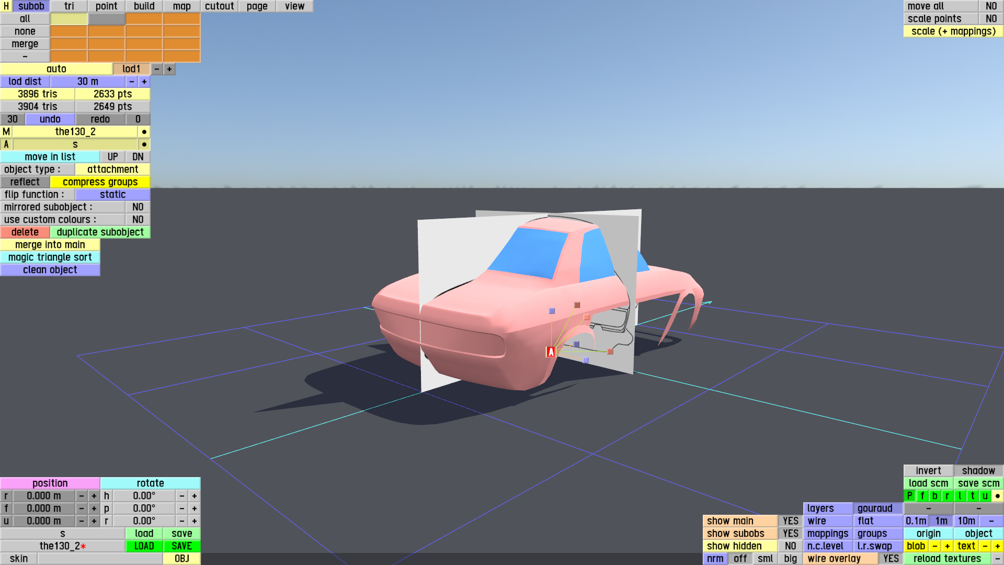The height and width of the screenshot is (565, 1004).
Task: Click the skin name input field
Action: (100, 559)
